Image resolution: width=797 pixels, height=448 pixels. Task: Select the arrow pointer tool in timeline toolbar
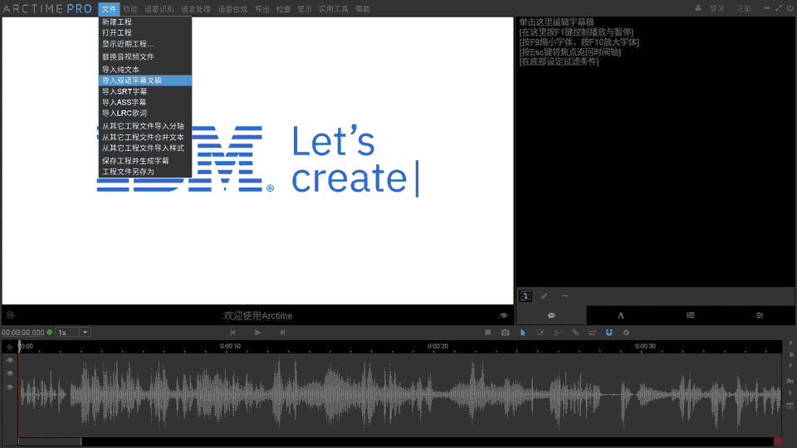pos(523,333)
